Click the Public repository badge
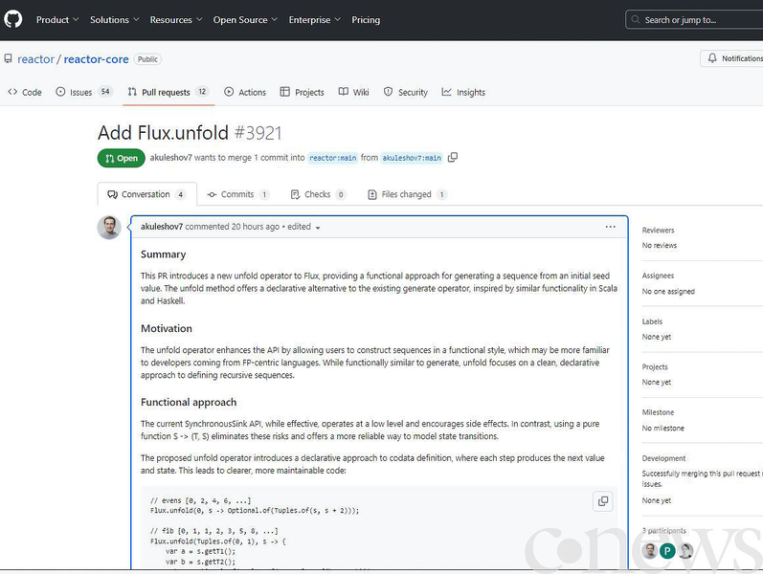 click(147, 59)
